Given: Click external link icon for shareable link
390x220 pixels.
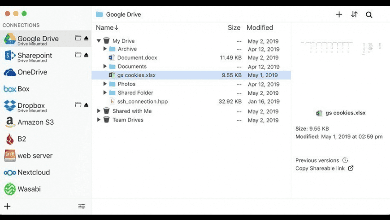Looking at the screenshot, I should [351, 168].
